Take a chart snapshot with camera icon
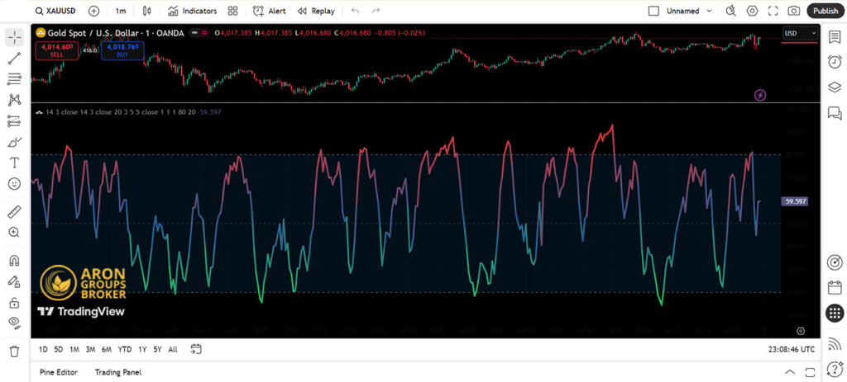847x382 pixels. click(x=793, y=11)
